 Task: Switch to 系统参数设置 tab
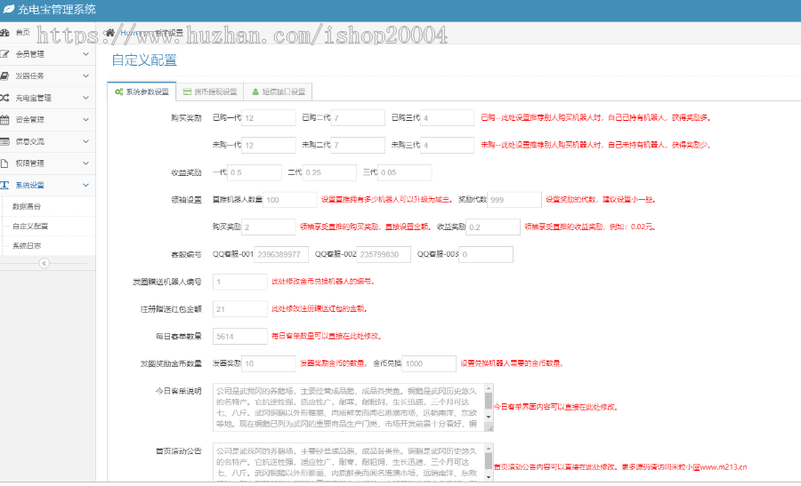point(142,92)
